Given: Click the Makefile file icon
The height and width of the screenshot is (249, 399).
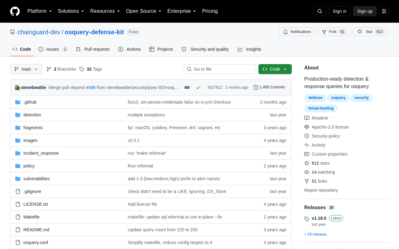Looking at the screenshot, I should point(18,217).
